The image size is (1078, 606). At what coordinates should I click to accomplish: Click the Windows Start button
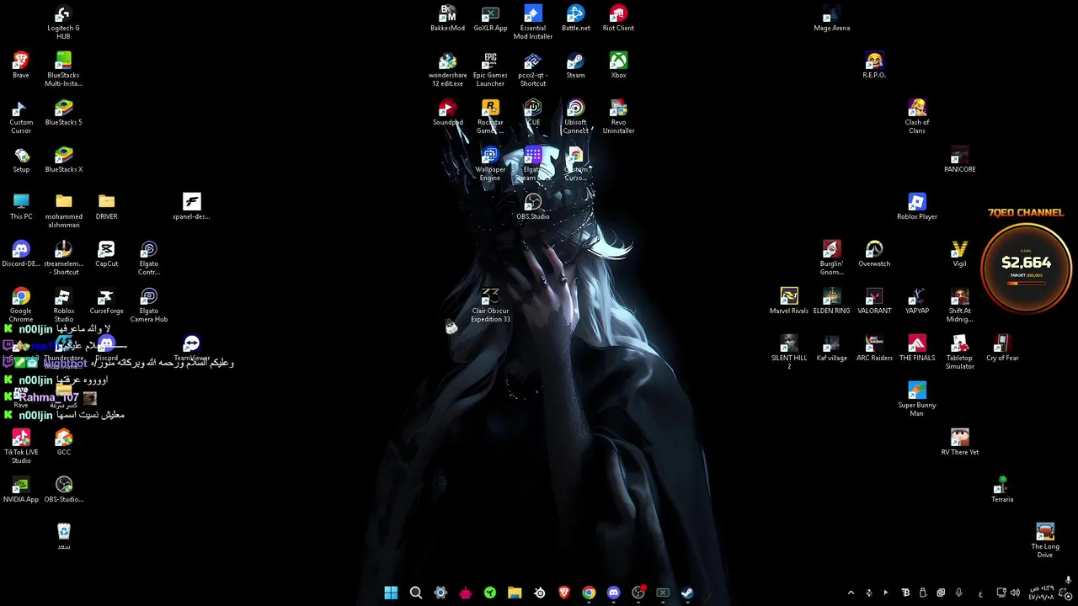point(391,593)
